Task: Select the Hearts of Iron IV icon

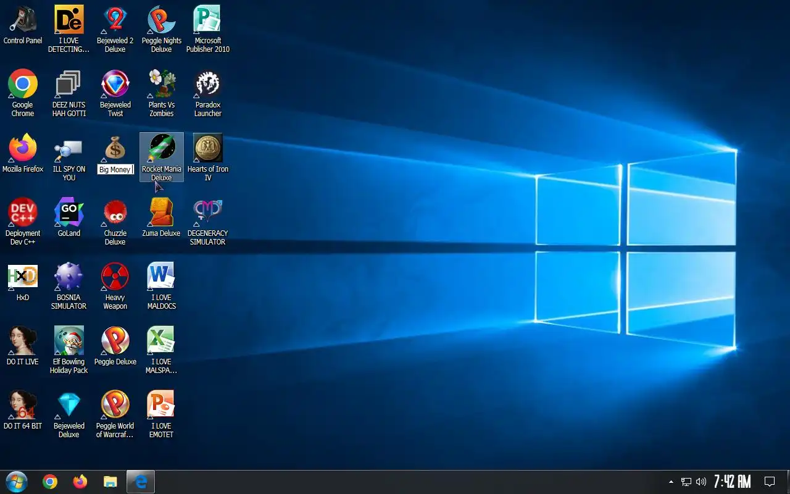Action: [x=208, y=148]
